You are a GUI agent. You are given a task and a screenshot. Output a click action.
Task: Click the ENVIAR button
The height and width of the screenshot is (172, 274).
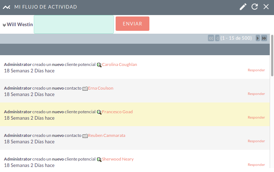coord(133,24)
